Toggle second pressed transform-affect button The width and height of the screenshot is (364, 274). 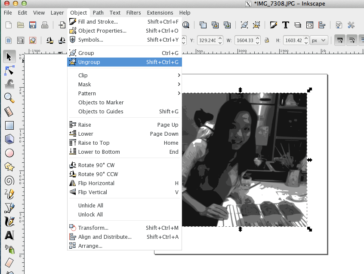click(x=352, y=40)
